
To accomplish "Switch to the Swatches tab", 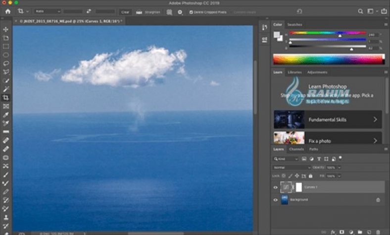I will click(x=295, y=24).
